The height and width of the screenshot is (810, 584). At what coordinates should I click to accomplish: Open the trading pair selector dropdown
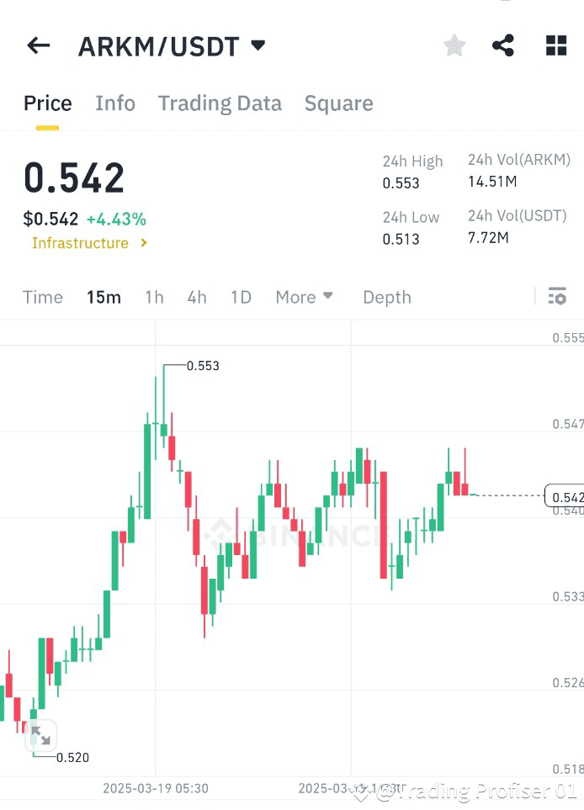coord(257,45)
